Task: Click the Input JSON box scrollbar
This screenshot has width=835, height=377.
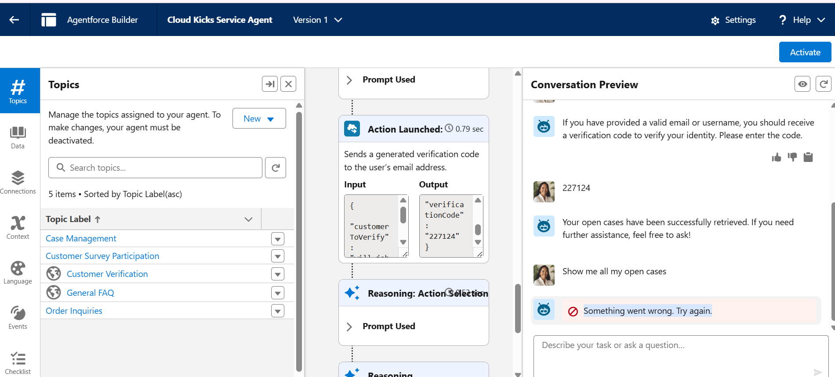Action: pyautogui.click(x=403, y=215)
